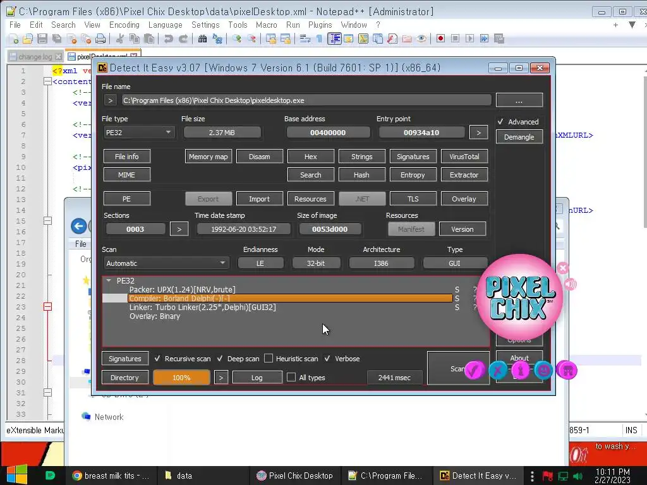Click the Open file icon in Notepad++ toolbar

[x=28, y=39]
